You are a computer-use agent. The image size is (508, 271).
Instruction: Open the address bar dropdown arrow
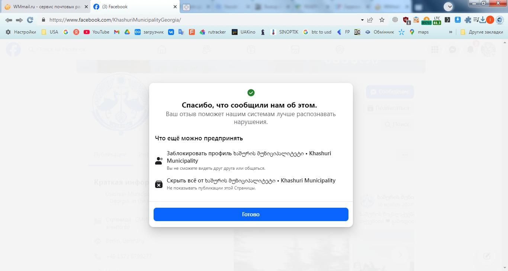pyautogui.click(x=362, y=20)
